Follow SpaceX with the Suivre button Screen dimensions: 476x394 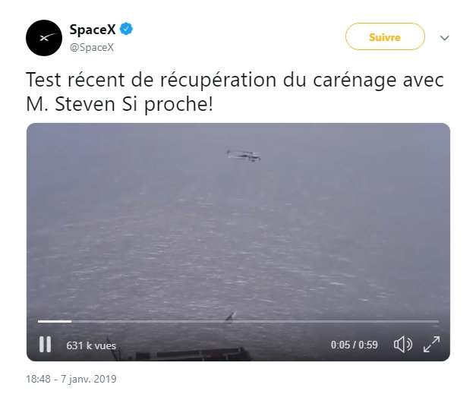point(385,36)
